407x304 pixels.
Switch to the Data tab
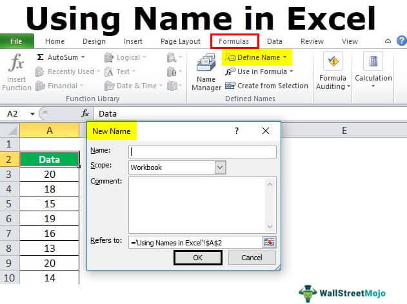tap(275, 41)
